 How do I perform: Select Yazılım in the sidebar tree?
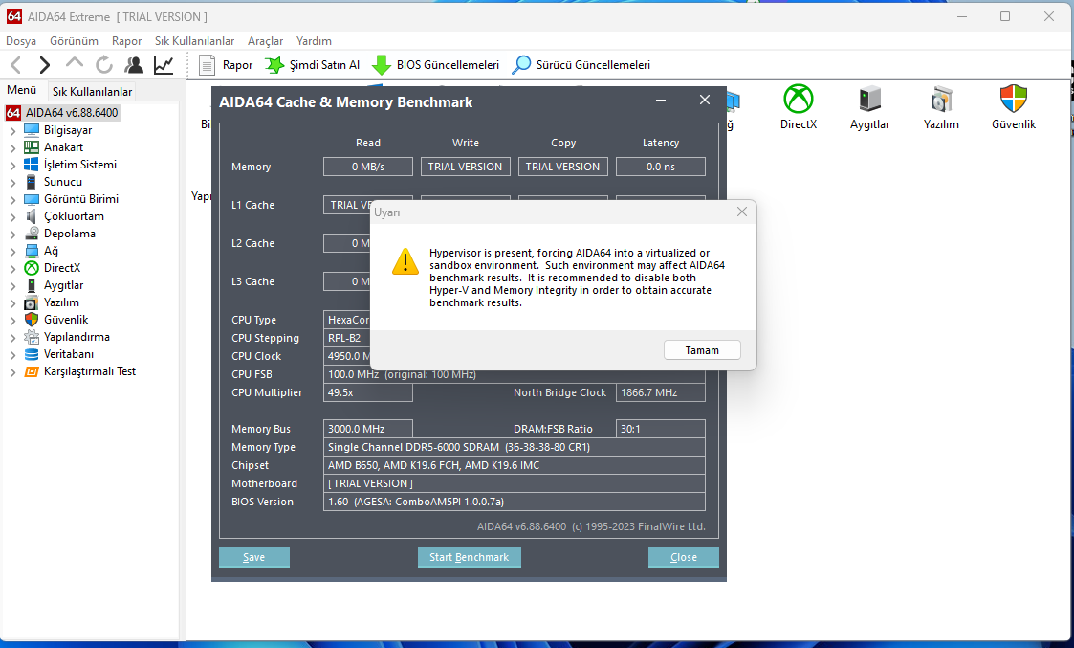point(61,302)
